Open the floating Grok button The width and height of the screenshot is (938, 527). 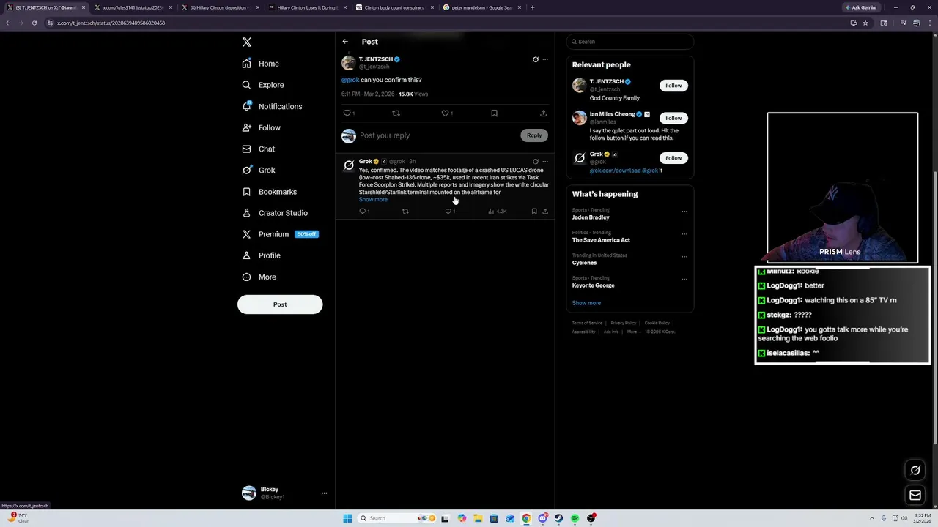point(915,471)
